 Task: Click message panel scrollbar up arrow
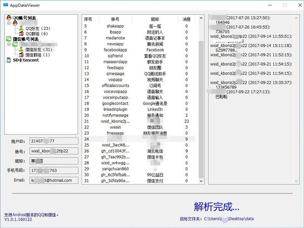click(296, 18)
